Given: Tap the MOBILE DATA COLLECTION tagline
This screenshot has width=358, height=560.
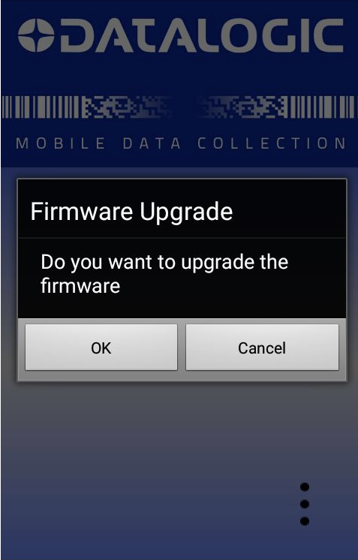Looking at the screenshot, I should point(181,143).
